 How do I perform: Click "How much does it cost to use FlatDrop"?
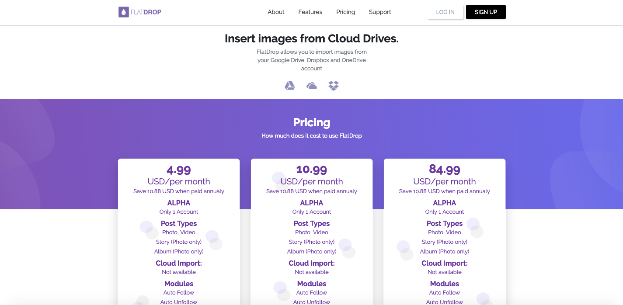pos(312,136)
